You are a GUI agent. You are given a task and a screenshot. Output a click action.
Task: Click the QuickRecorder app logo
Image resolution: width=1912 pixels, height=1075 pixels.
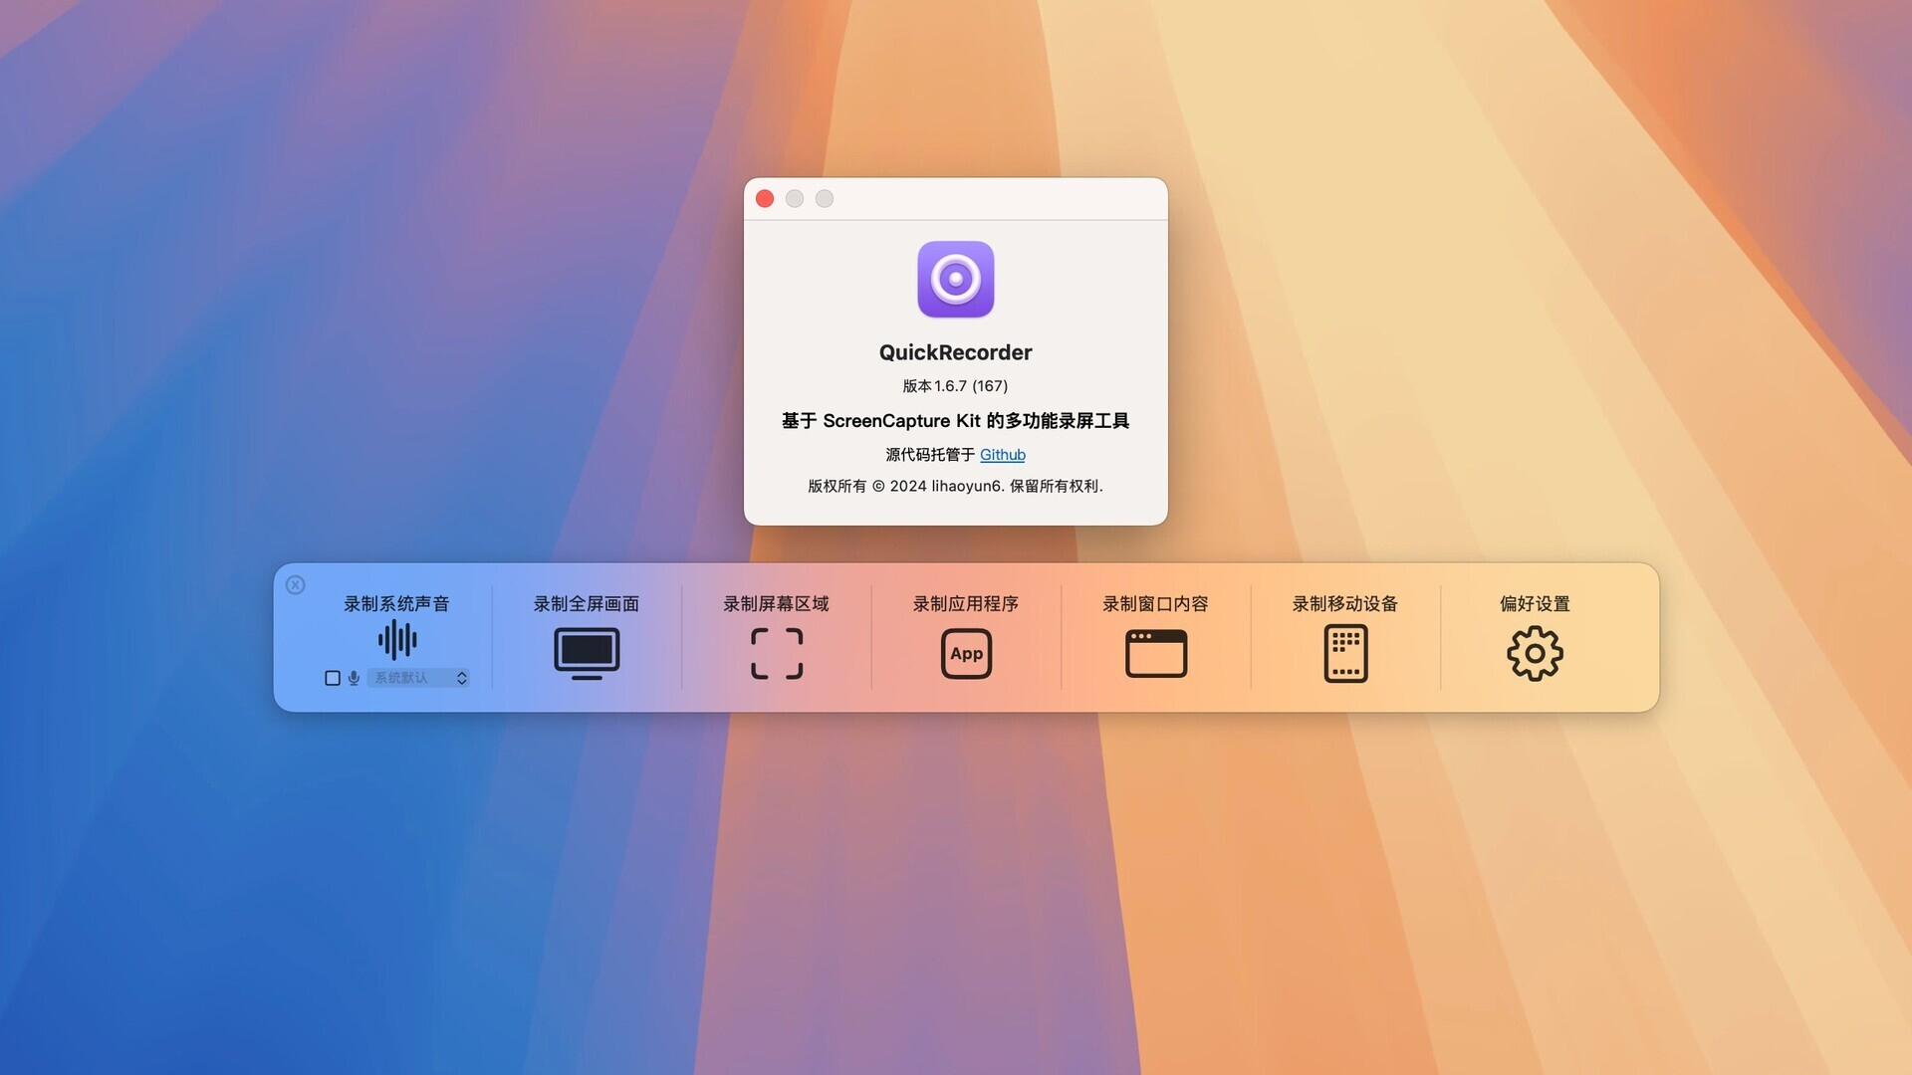956,280
